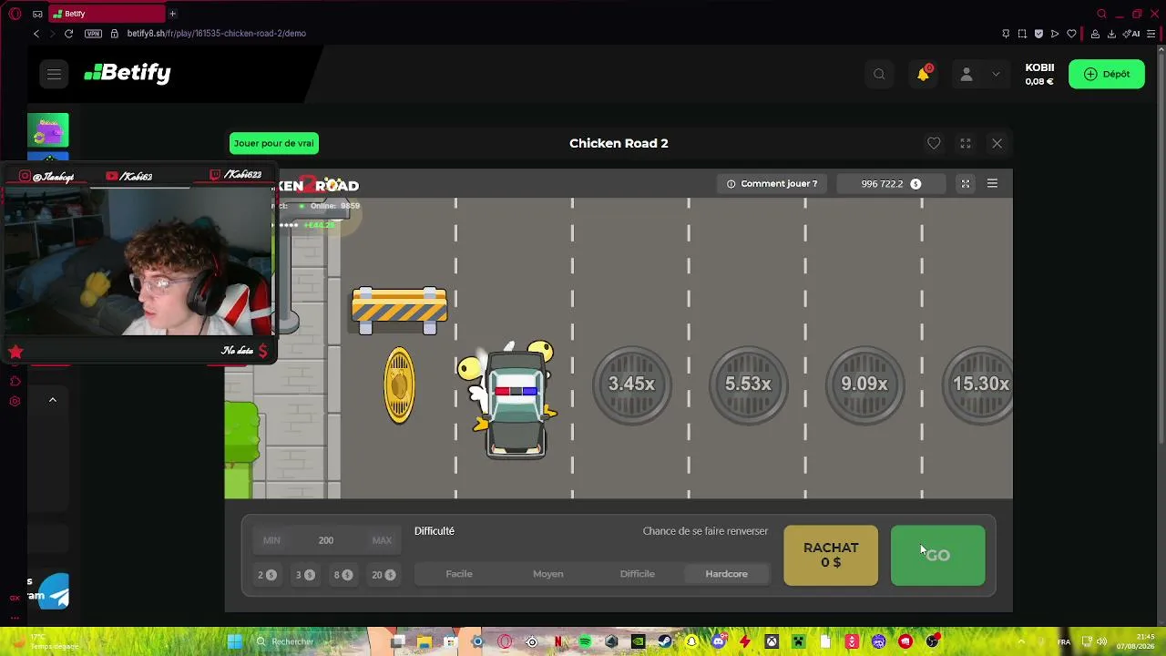
Task: Open browser tab search magnifier
Action: (x=1101, y=14)
